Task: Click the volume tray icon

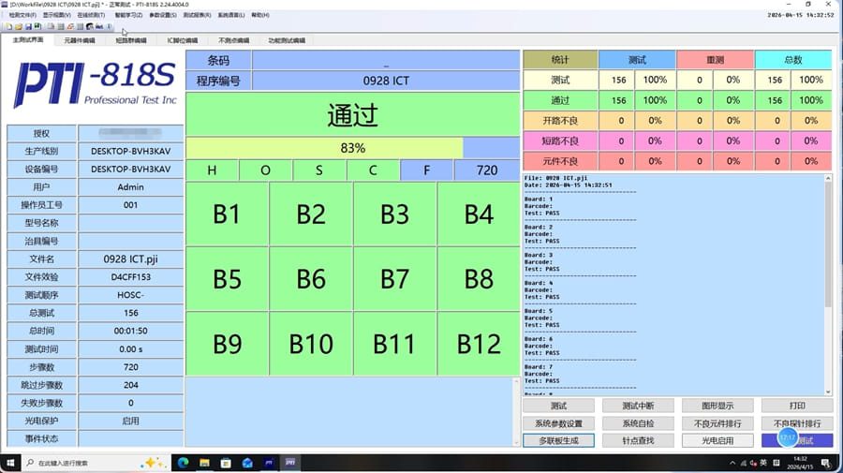Action: (x=753, y=463)
